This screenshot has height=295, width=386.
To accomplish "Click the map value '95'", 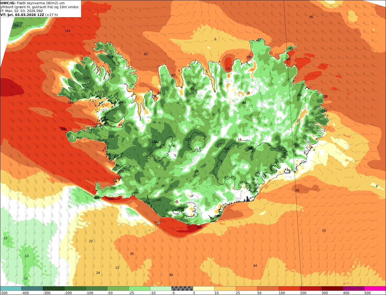I will point(311,17).
